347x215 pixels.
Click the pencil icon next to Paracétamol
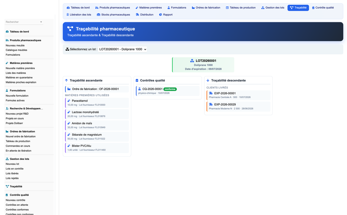point(69,101)
